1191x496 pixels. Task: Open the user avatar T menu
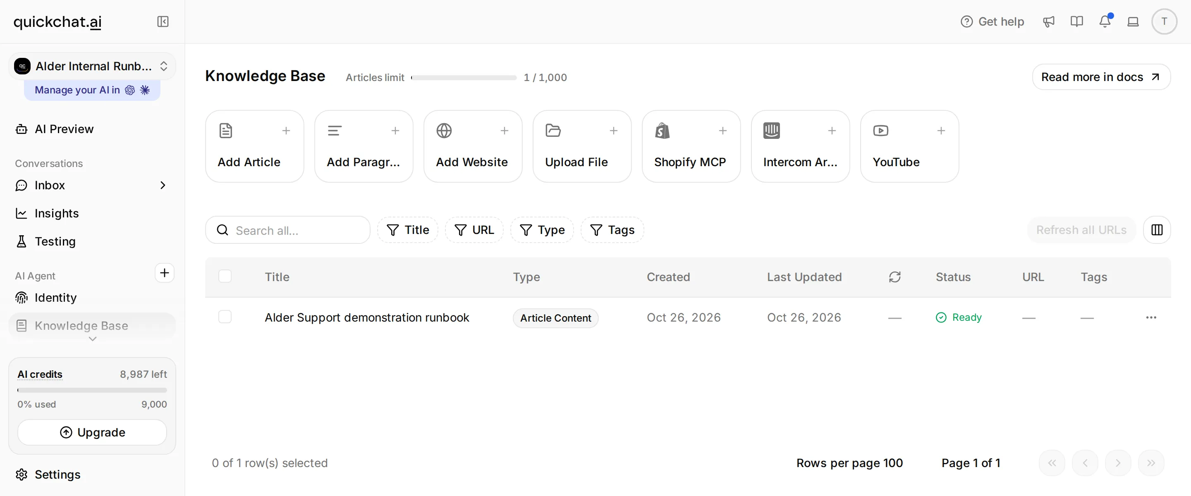(1164, 21)
